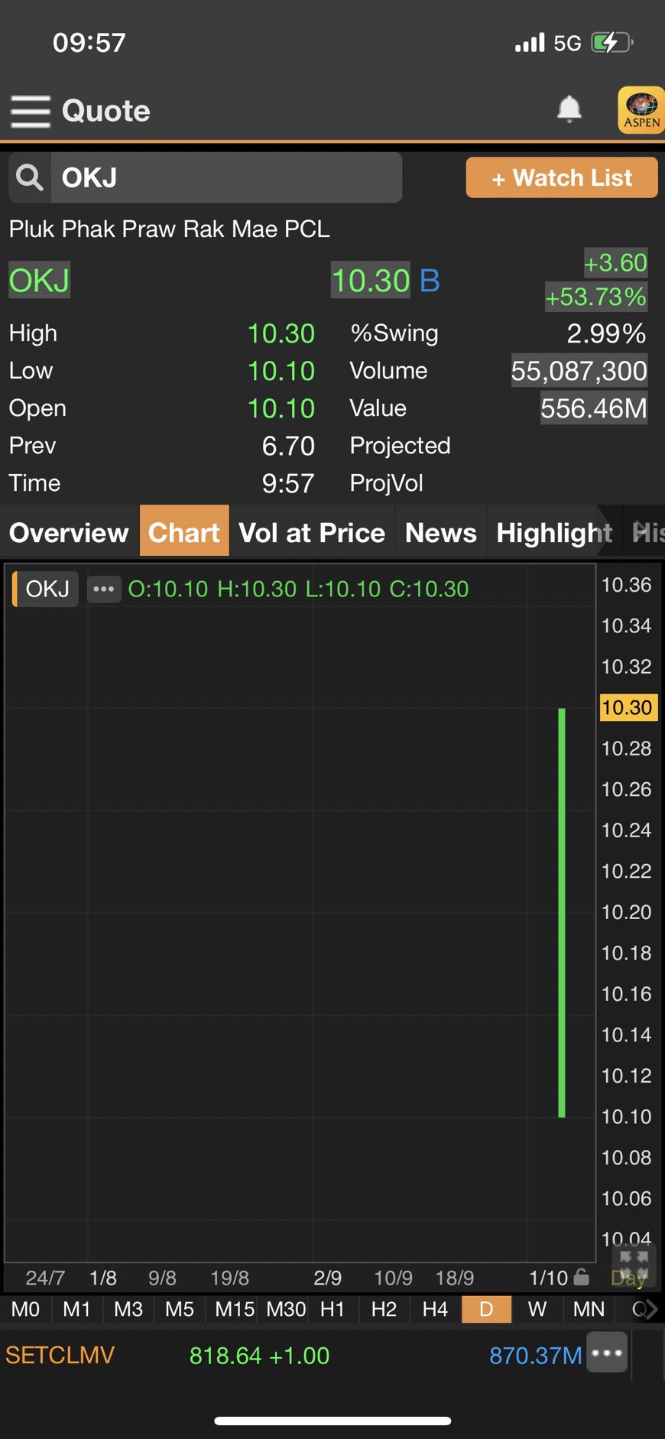Tap the +3.60 price change
This screenshot has width=665, height=1439.
615,263
